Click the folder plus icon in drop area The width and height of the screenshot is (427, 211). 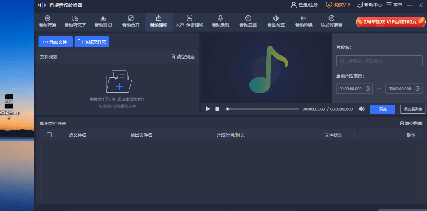tap(119, 82)
